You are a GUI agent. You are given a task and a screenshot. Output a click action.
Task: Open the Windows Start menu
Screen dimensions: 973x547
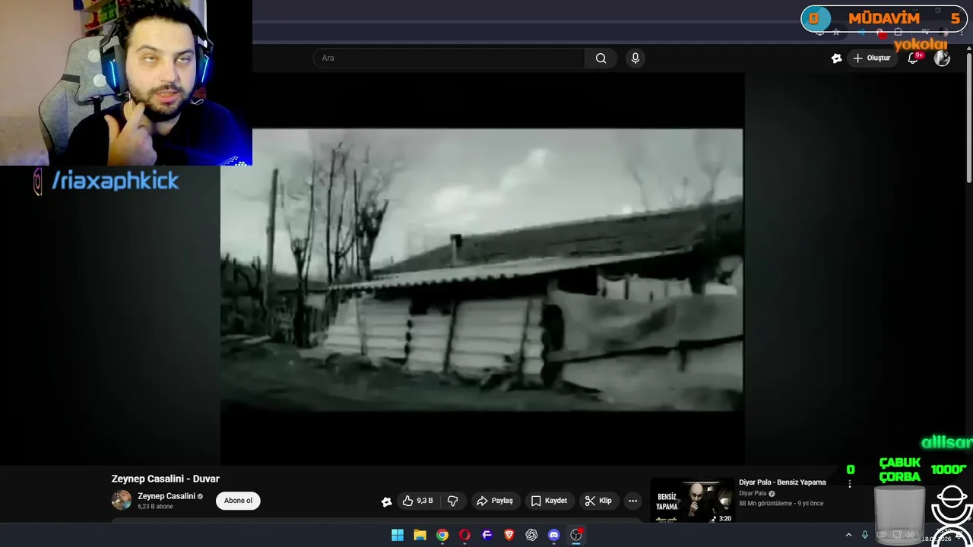[398, 535]
